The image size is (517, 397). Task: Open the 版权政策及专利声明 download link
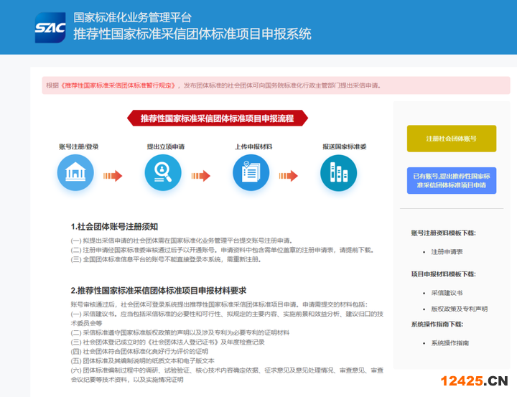[459, 309]
